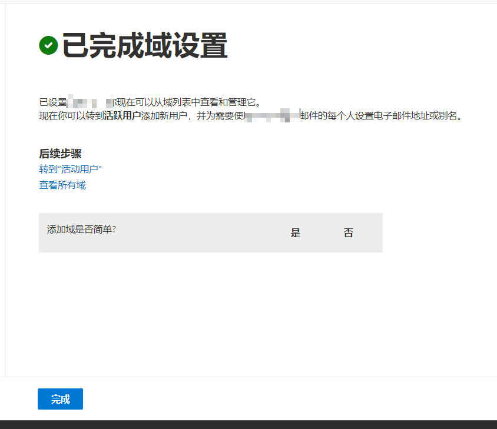Click the narrow left side panel strip
This screenshot has height=429, width=497.
coord(2,188)
